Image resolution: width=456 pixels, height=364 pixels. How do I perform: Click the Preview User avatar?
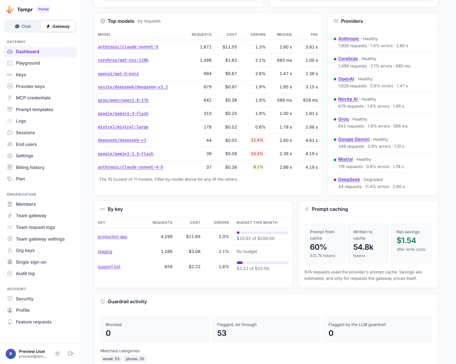(11, 354)
